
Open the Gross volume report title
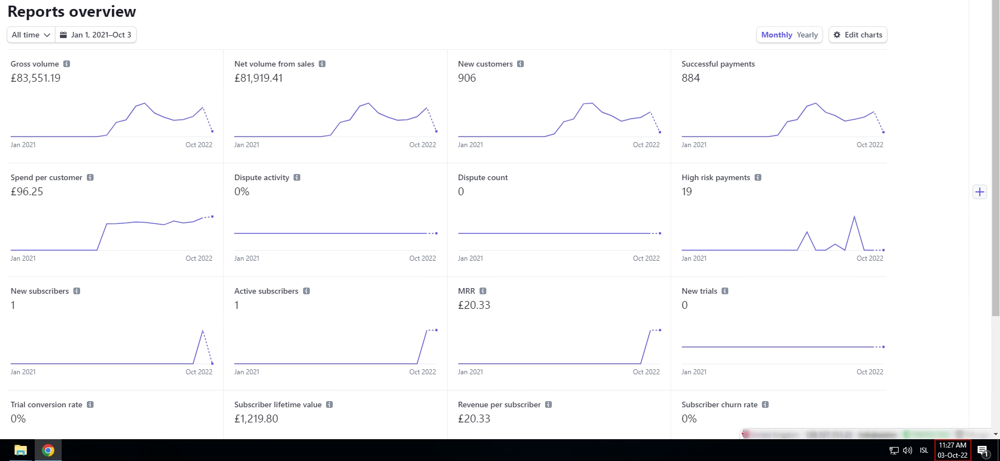tap(35, 64)
